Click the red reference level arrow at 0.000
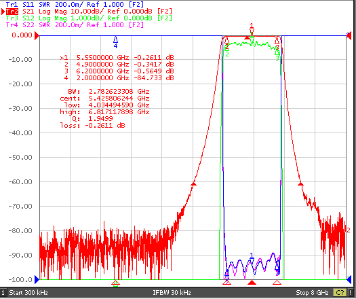This screenshot has height=299, width=356. (37, 36)
